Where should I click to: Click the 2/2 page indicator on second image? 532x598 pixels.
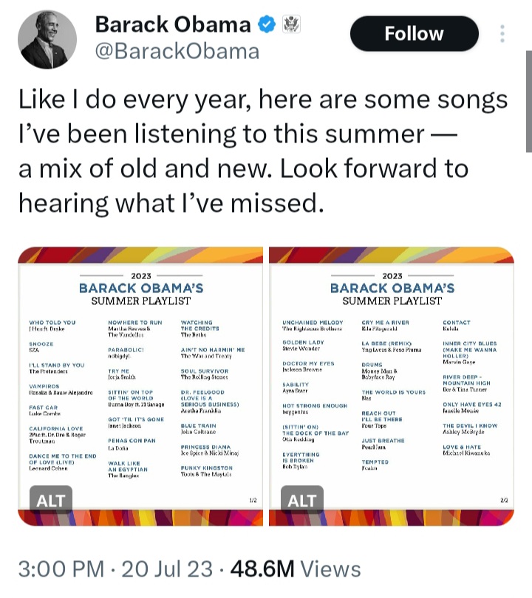click(x=505, y=501)
